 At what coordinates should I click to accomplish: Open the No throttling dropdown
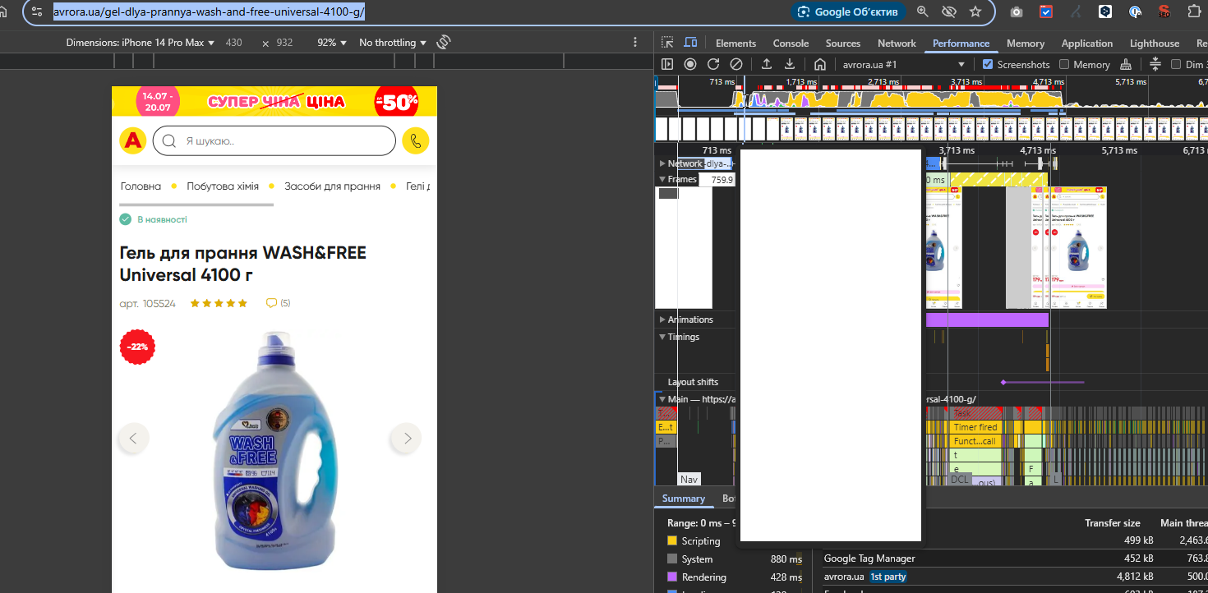pos(393,43)
